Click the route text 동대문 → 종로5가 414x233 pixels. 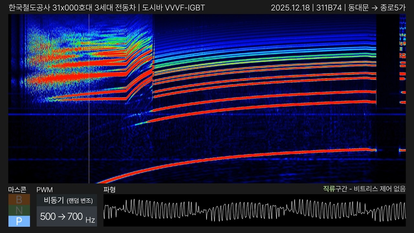tap(377, 8)
